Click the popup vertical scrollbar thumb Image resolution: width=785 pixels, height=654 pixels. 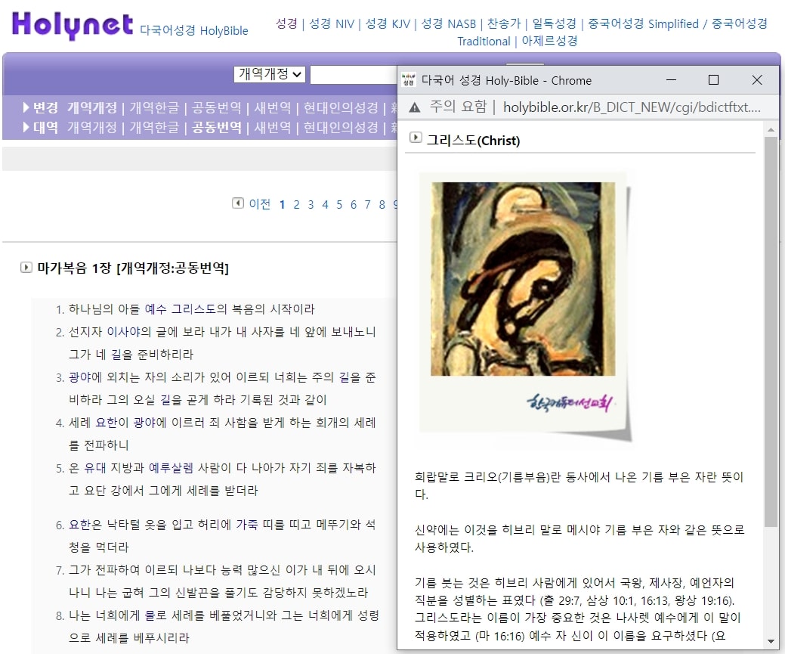point(771,332)
